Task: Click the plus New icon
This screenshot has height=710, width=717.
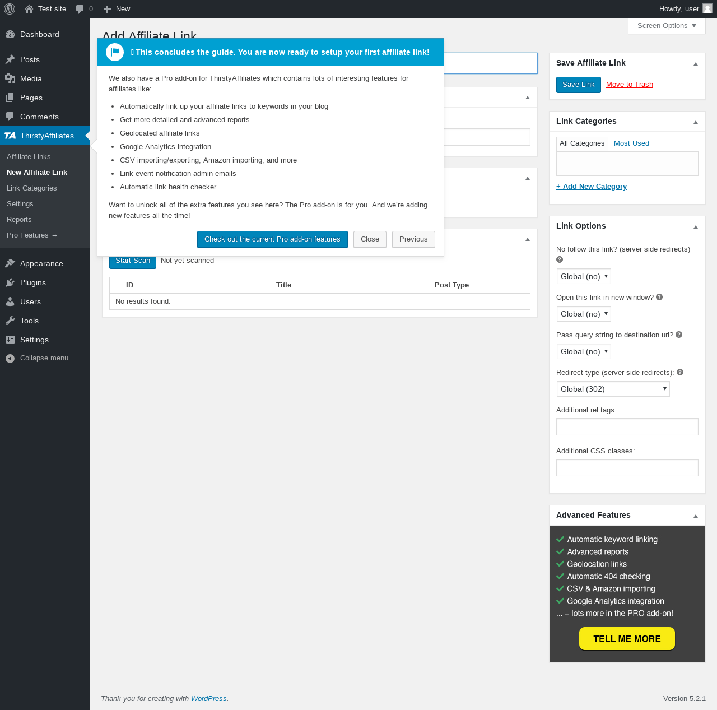Action: coord(108,9)
